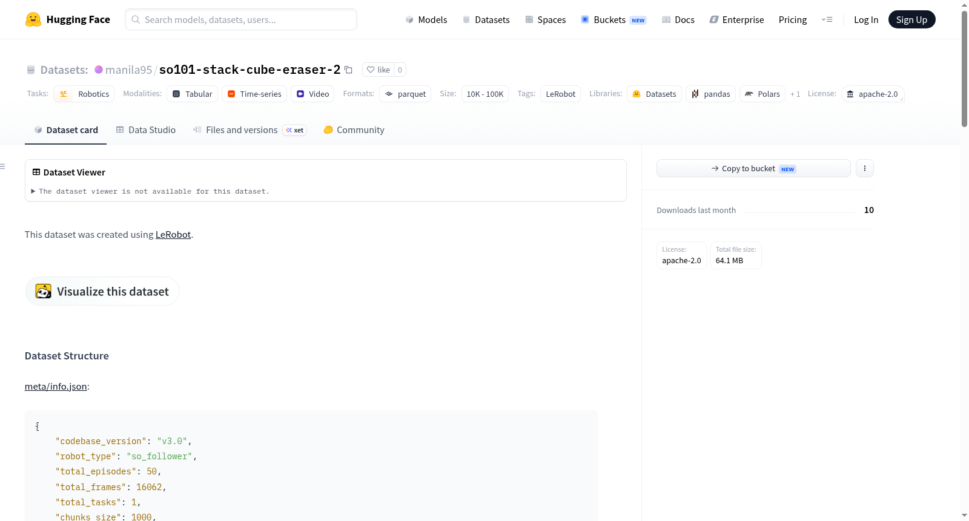Click the Visualize this dataset button

102,291
